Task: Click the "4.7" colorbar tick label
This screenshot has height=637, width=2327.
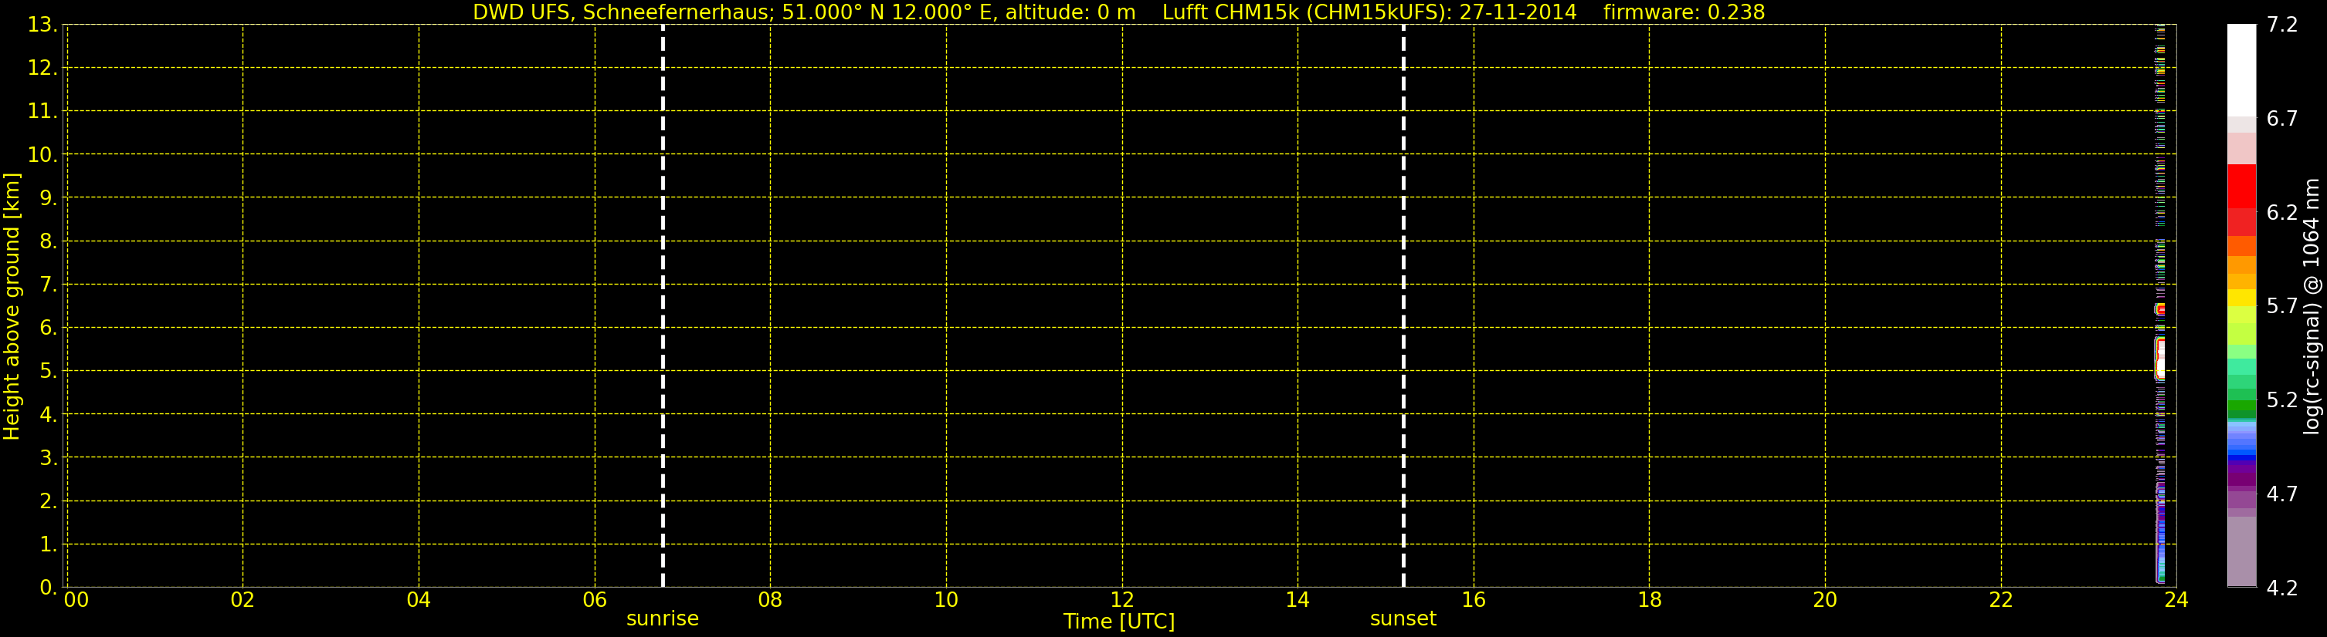Action: 2282,494
